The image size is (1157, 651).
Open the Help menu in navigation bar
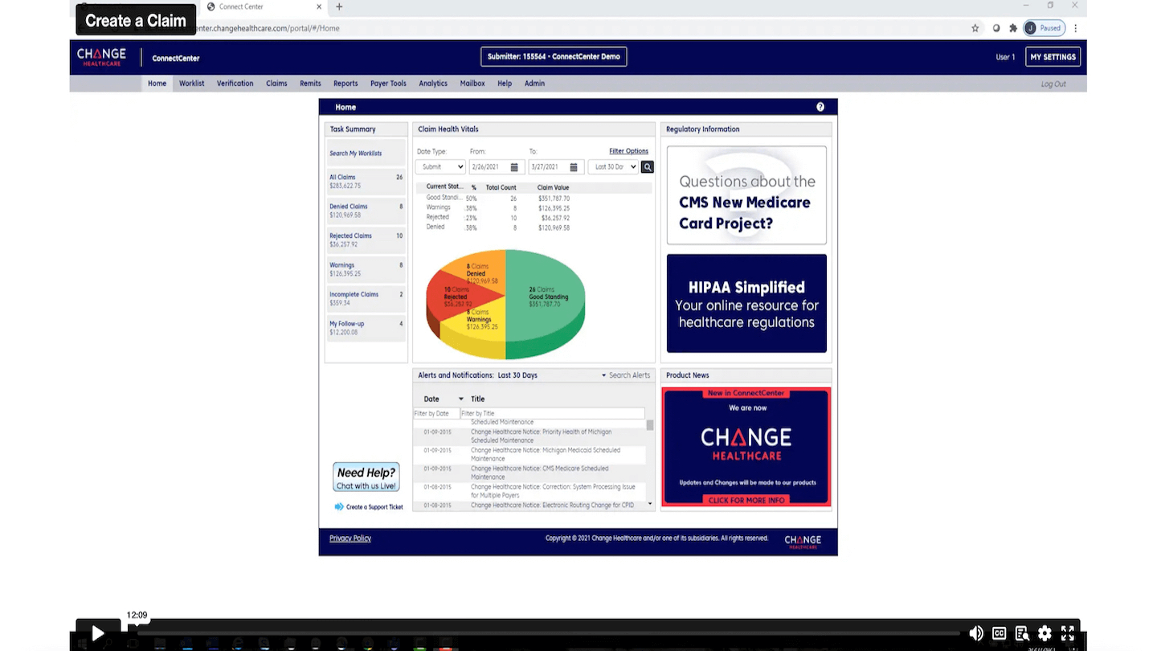click(x=505, y=84)
